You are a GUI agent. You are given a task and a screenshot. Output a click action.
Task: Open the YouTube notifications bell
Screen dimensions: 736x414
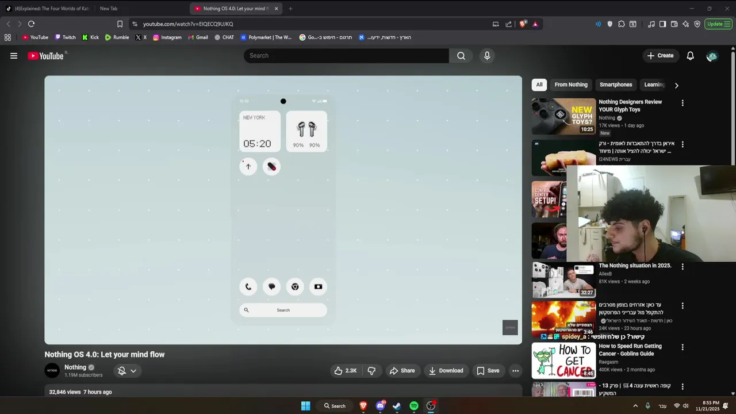[x=690, y=56]
